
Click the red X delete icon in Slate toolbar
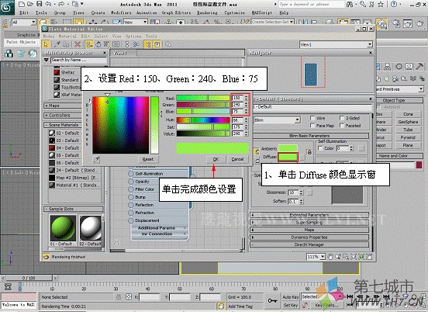78,44
